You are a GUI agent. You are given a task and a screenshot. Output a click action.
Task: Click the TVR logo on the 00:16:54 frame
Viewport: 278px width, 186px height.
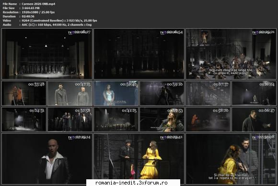point(163,33)
